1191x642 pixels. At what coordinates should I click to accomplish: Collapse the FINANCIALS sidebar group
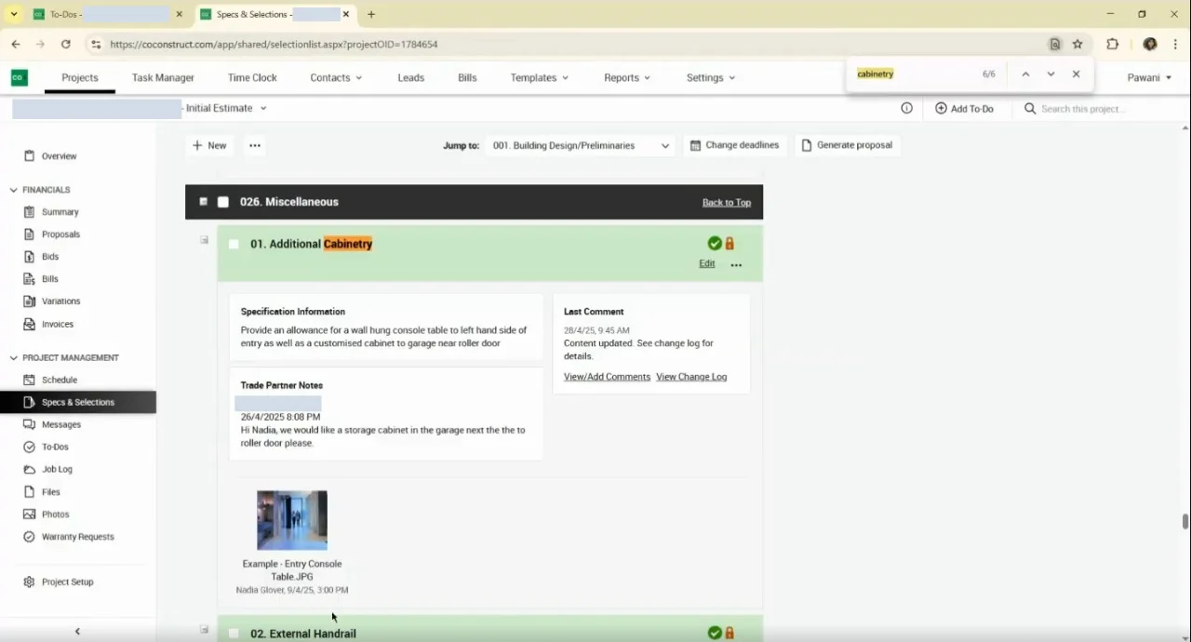coord(13,190)
